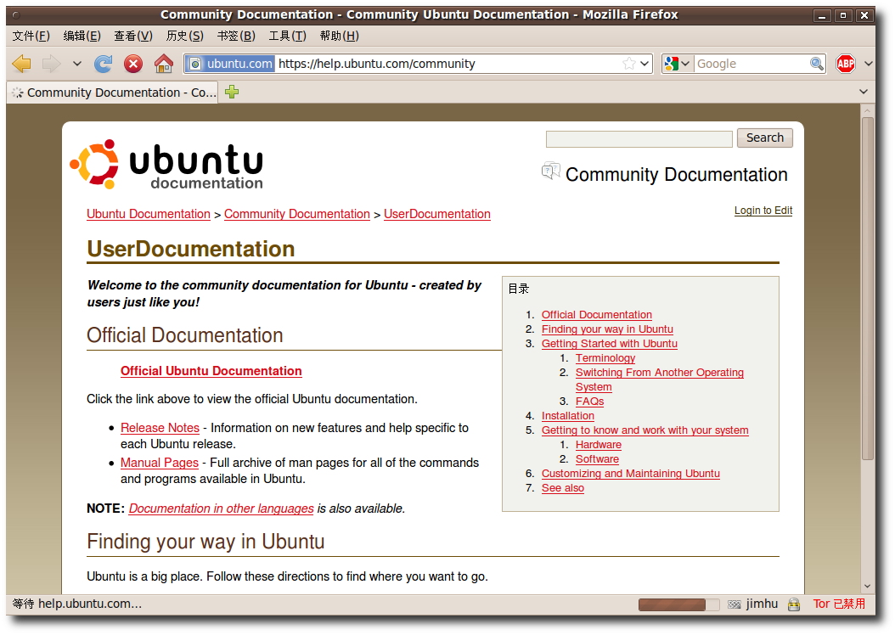This screenshot has width=895, height=635.
Task: Click the Search button on the page
Action: (765, 138)
